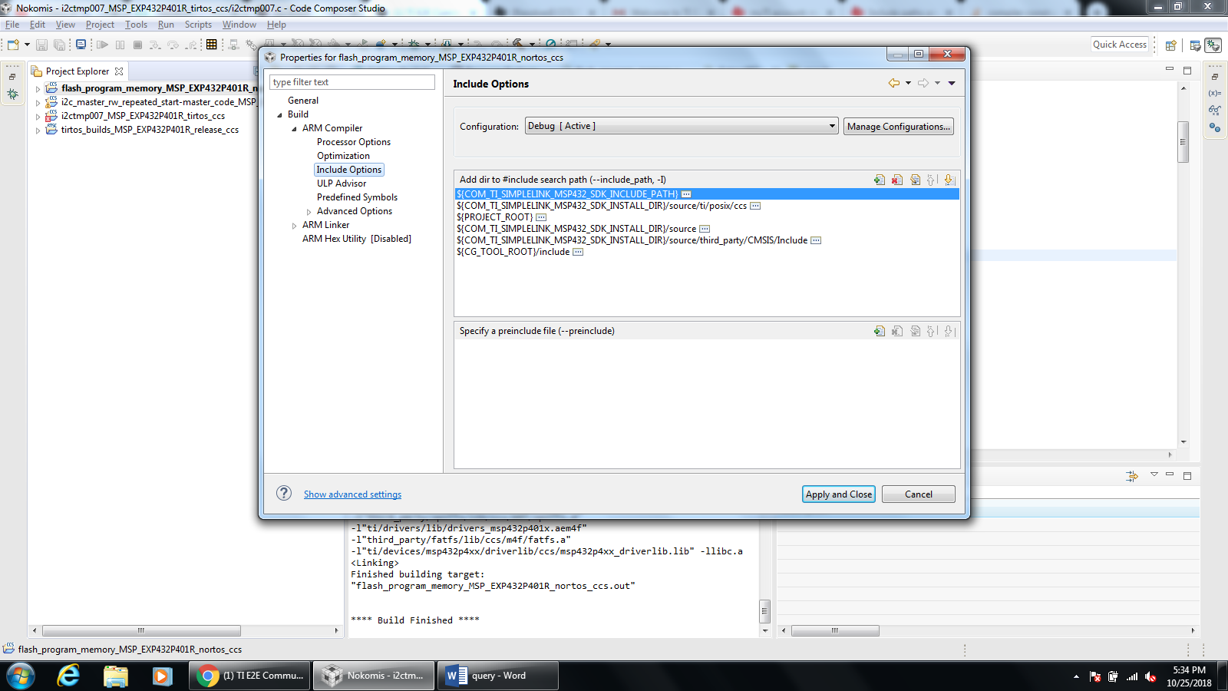The width and height of the screenshot is (1228, 691).
Task: Open the File menu
Action: click(12, 25)
